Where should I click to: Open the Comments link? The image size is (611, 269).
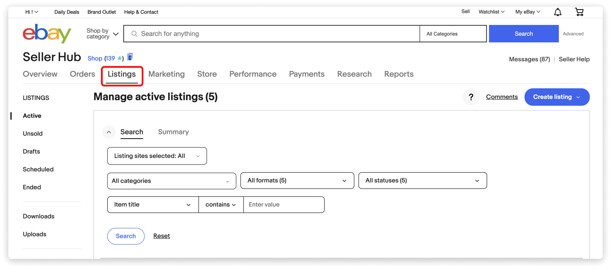pos(502,97)
